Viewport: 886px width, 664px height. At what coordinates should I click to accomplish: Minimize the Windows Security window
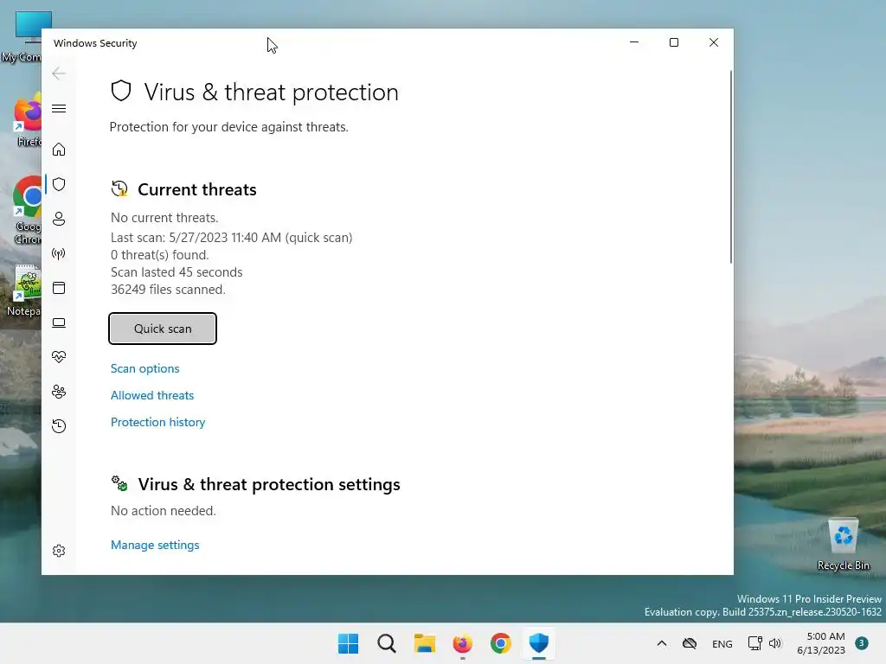[634, 42]
